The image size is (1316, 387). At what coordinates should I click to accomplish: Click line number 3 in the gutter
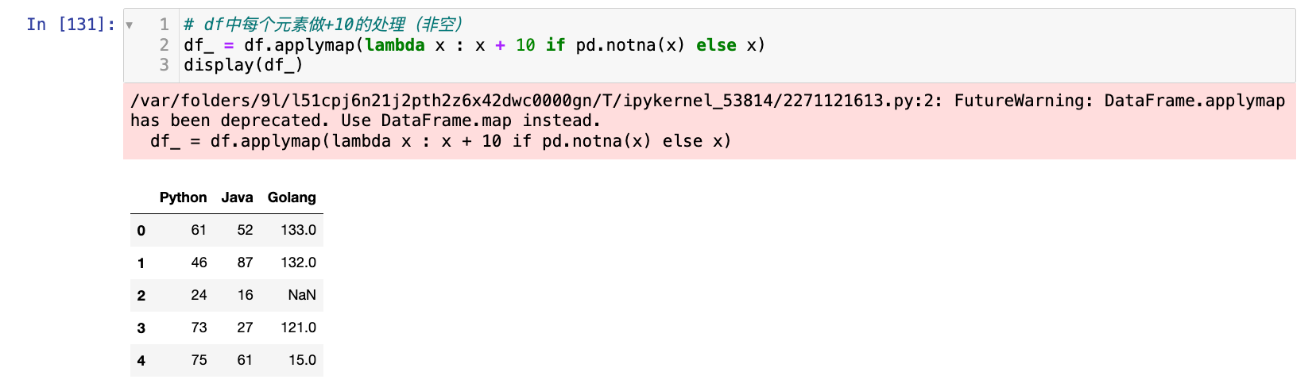tap(164, 65)
